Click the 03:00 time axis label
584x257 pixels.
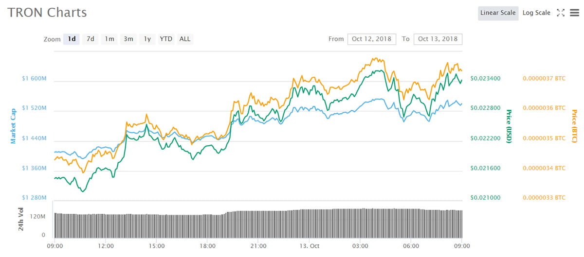pyautogui.click(x=360, y=246)
